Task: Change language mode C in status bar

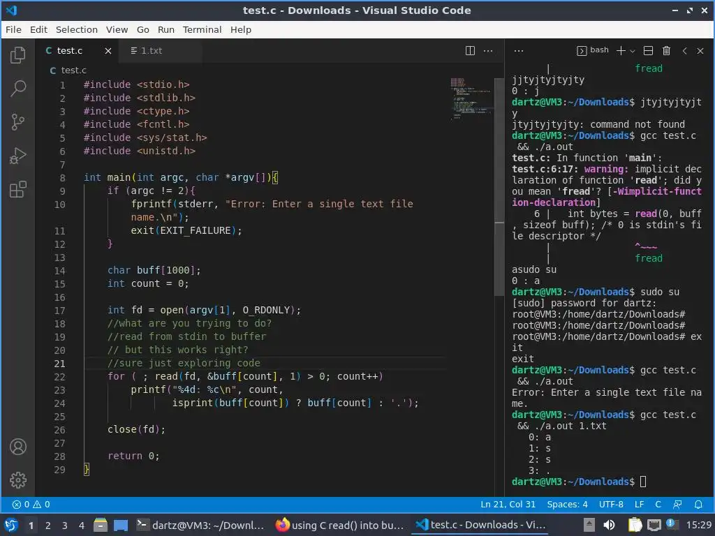Action: [658, 504]
